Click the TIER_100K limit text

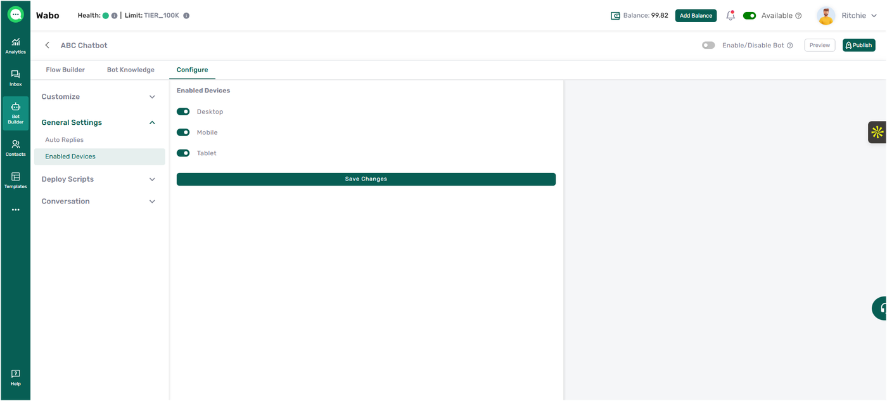click(x=162, y=16)
